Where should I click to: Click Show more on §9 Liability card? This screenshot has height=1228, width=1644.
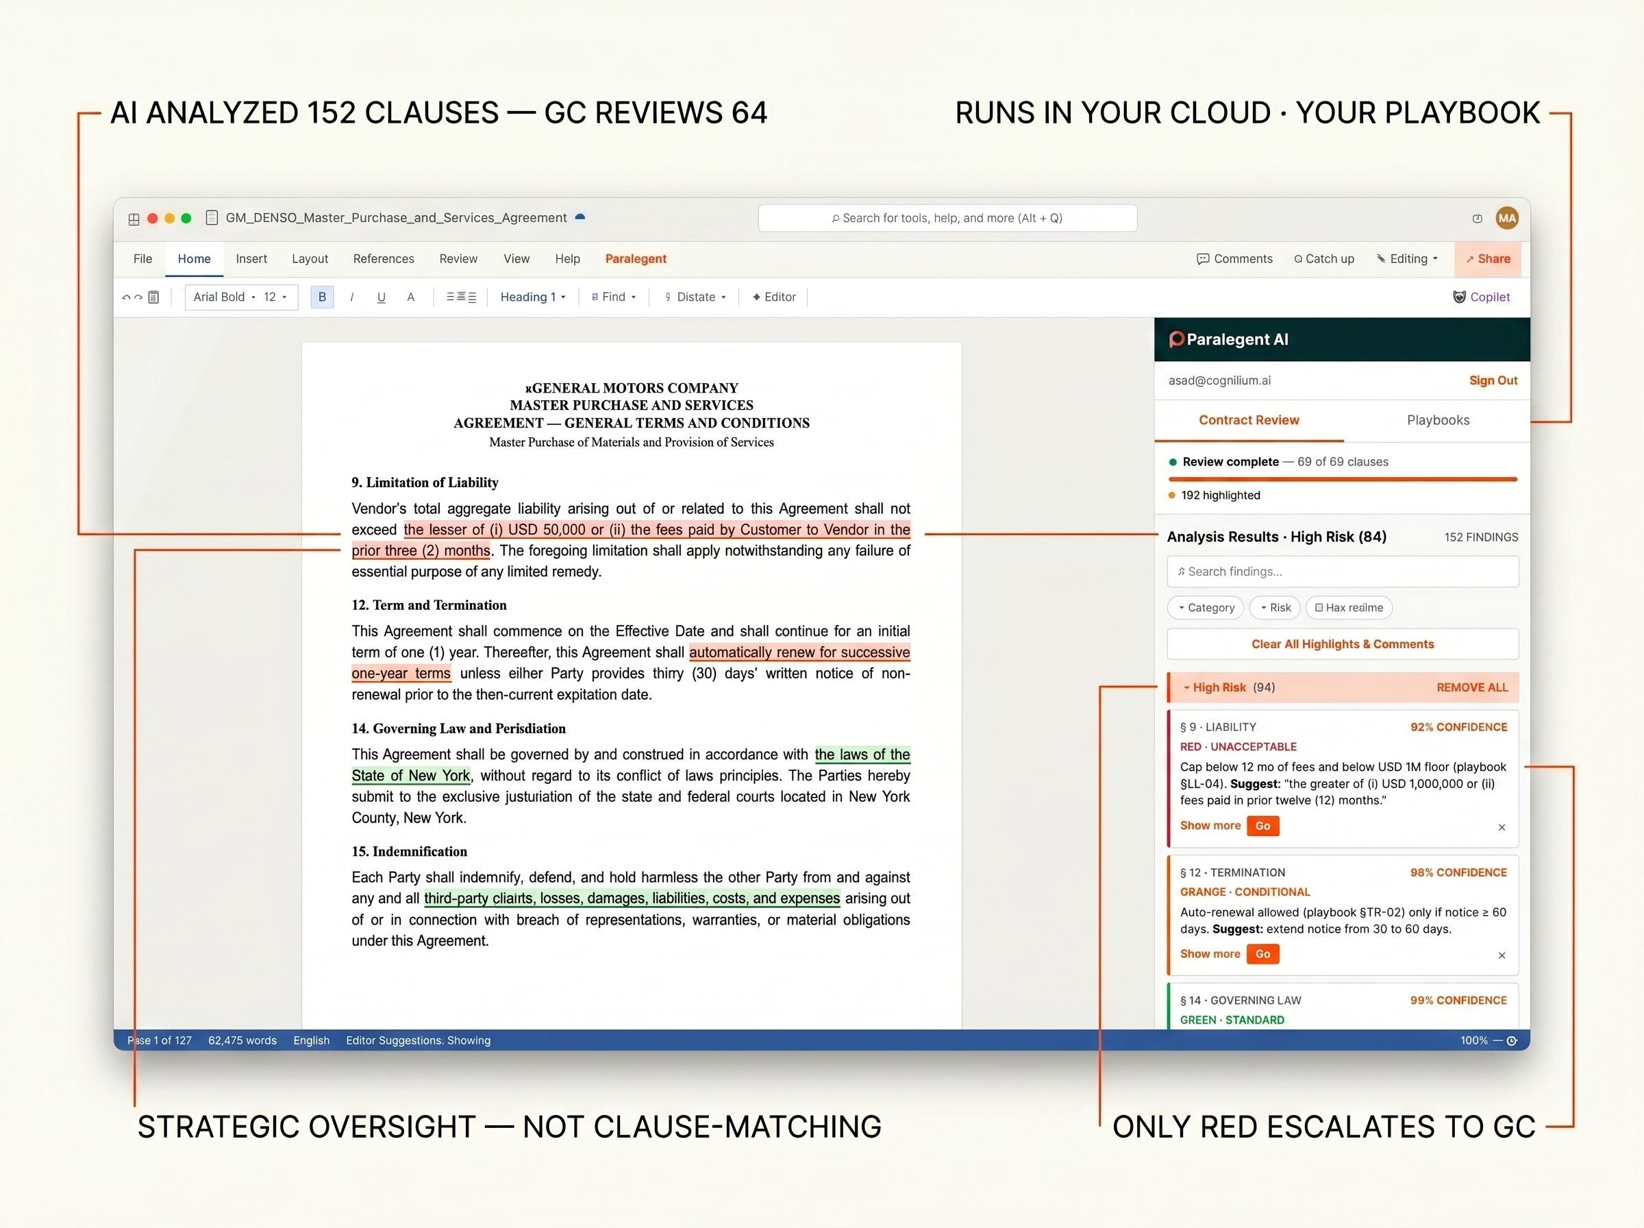tap(1210, 826)
